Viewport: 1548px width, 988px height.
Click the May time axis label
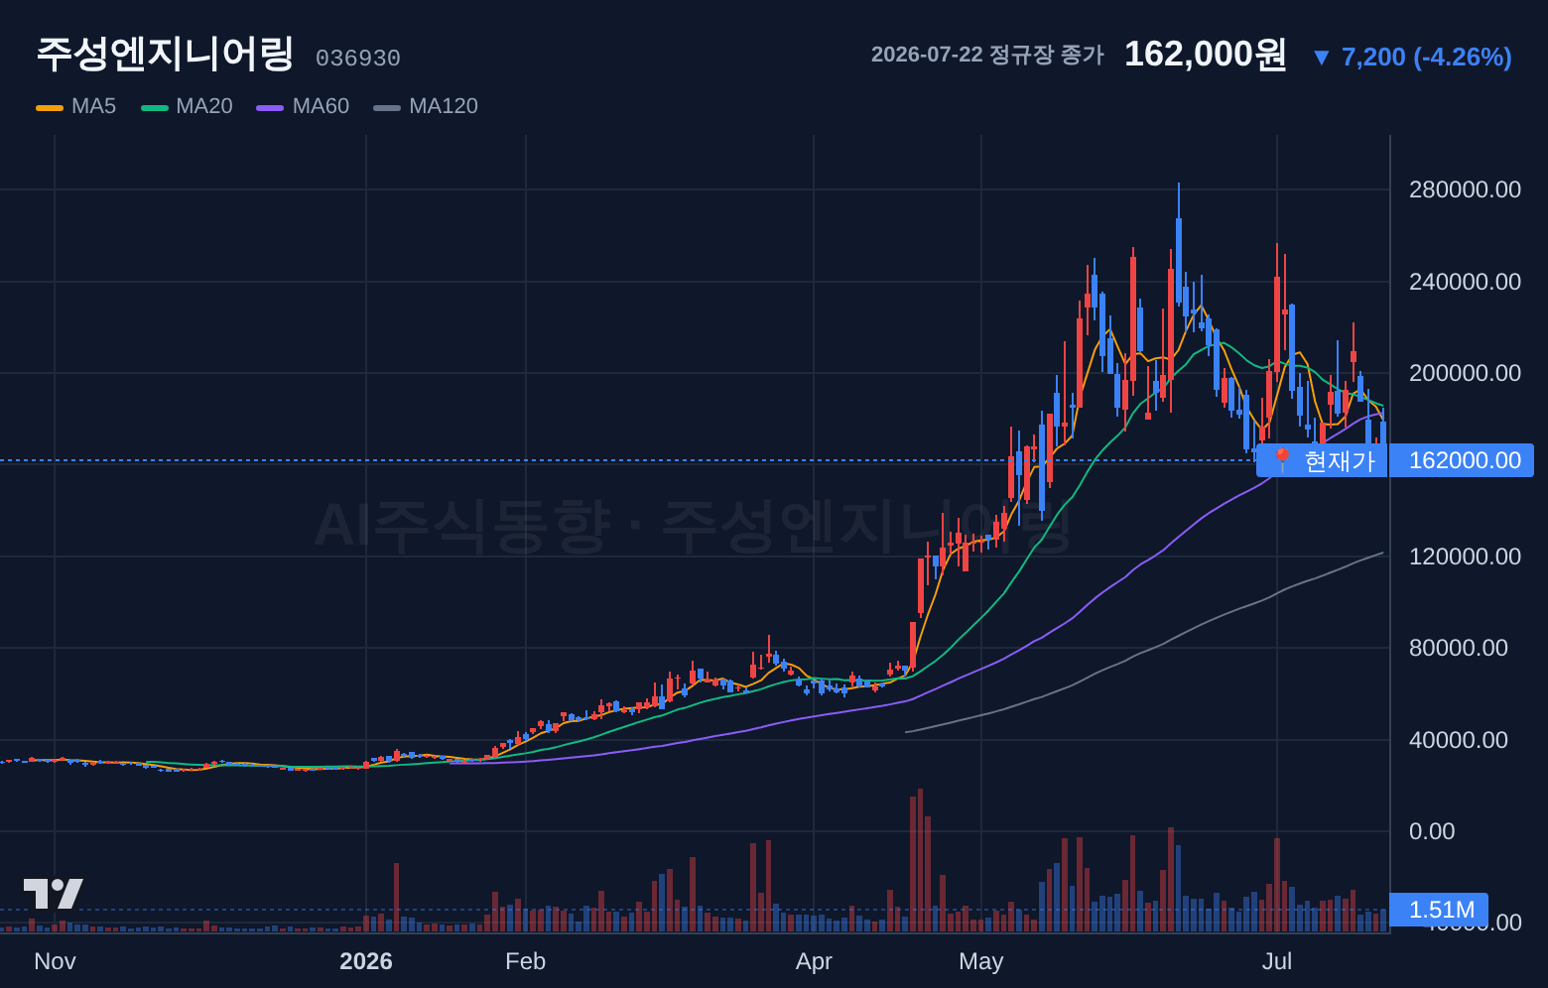(x=981, y=961)
